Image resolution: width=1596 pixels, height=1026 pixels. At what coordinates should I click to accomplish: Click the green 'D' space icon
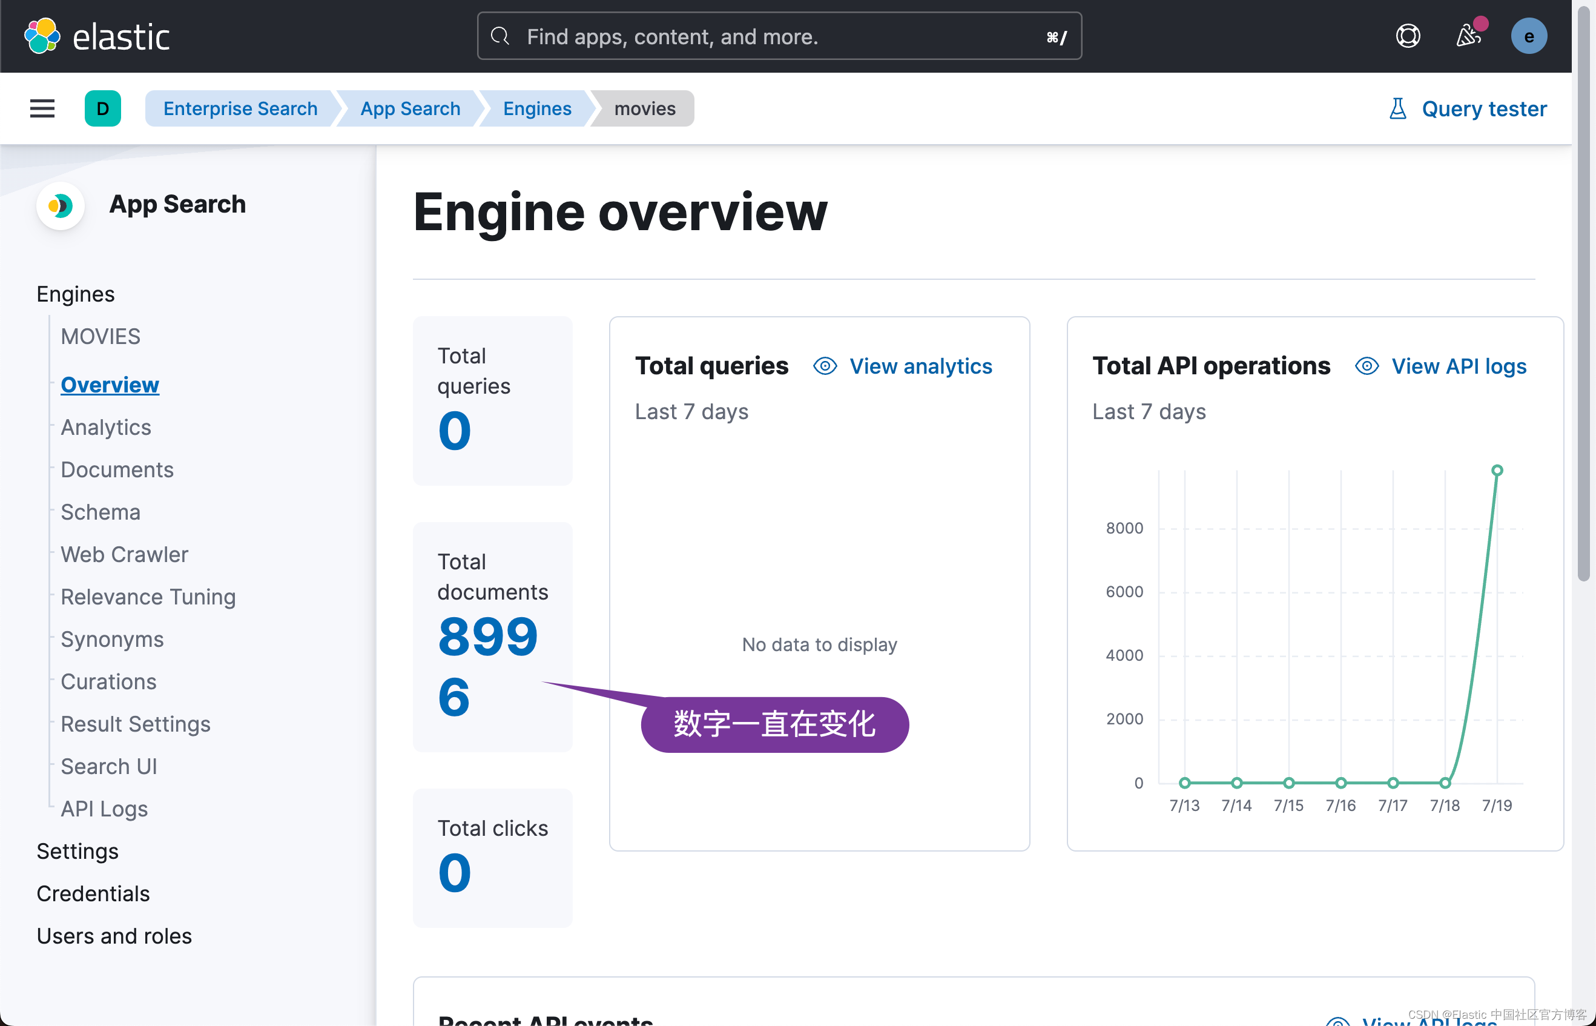point(102,108)
